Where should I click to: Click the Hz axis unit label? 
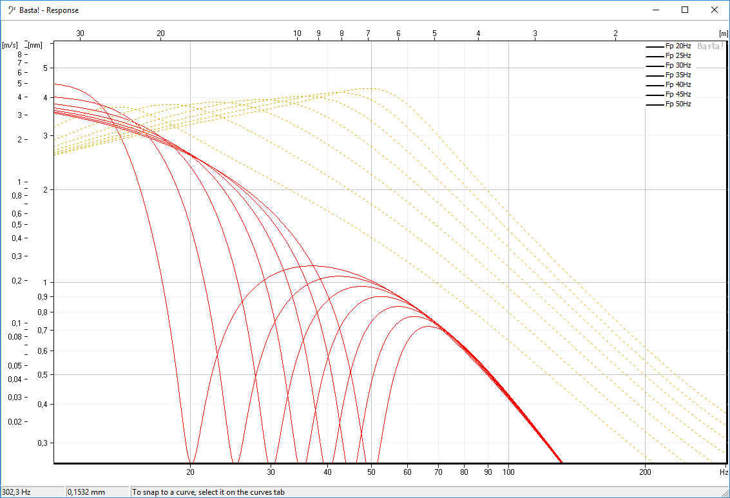[724, 472]
